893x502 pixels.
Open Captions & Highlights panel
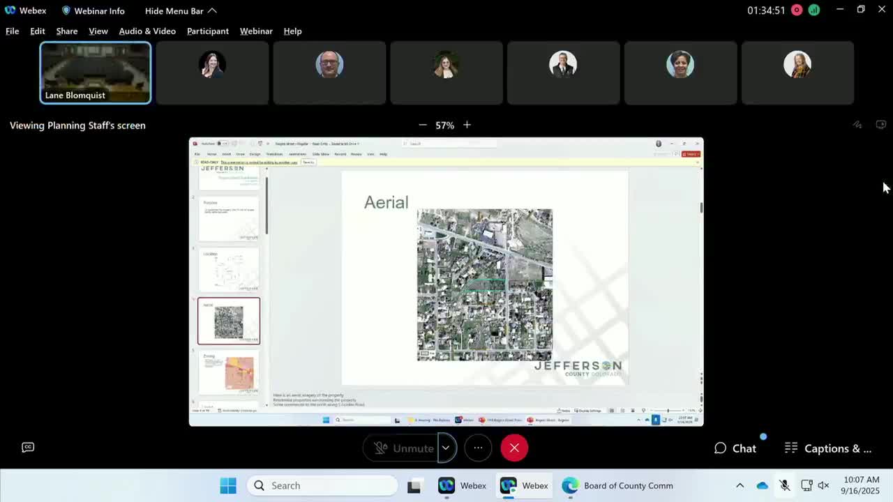pos(828,448)
